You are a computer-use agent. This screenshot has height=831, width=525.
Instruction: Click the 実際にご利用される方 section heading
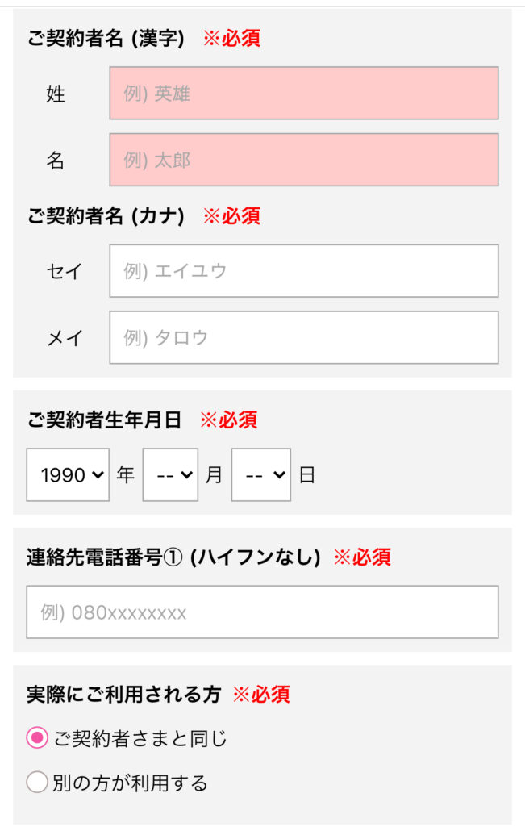123,695
